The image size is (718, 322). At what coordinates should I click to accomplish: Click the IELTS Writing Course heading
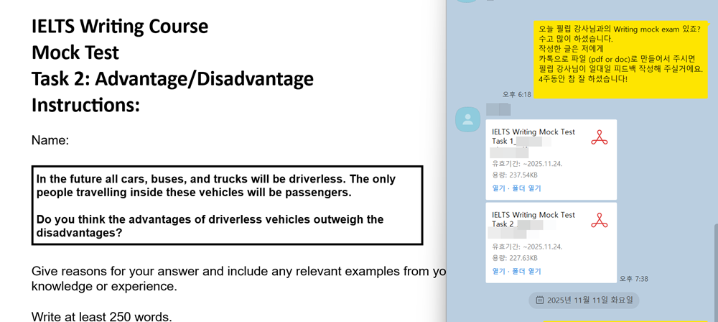[120, 27]
